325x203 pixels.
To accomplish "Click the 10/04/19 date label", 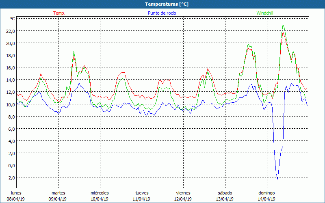I will [x=100, y=199].
